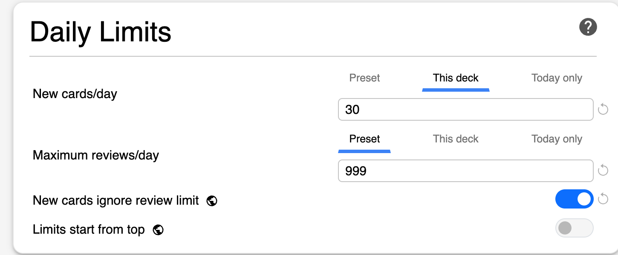The height and width of the screenshot is (255, 618).
Task: Focus the Maximum reviews/day field showing 999
Action: [x=465, y=171]
